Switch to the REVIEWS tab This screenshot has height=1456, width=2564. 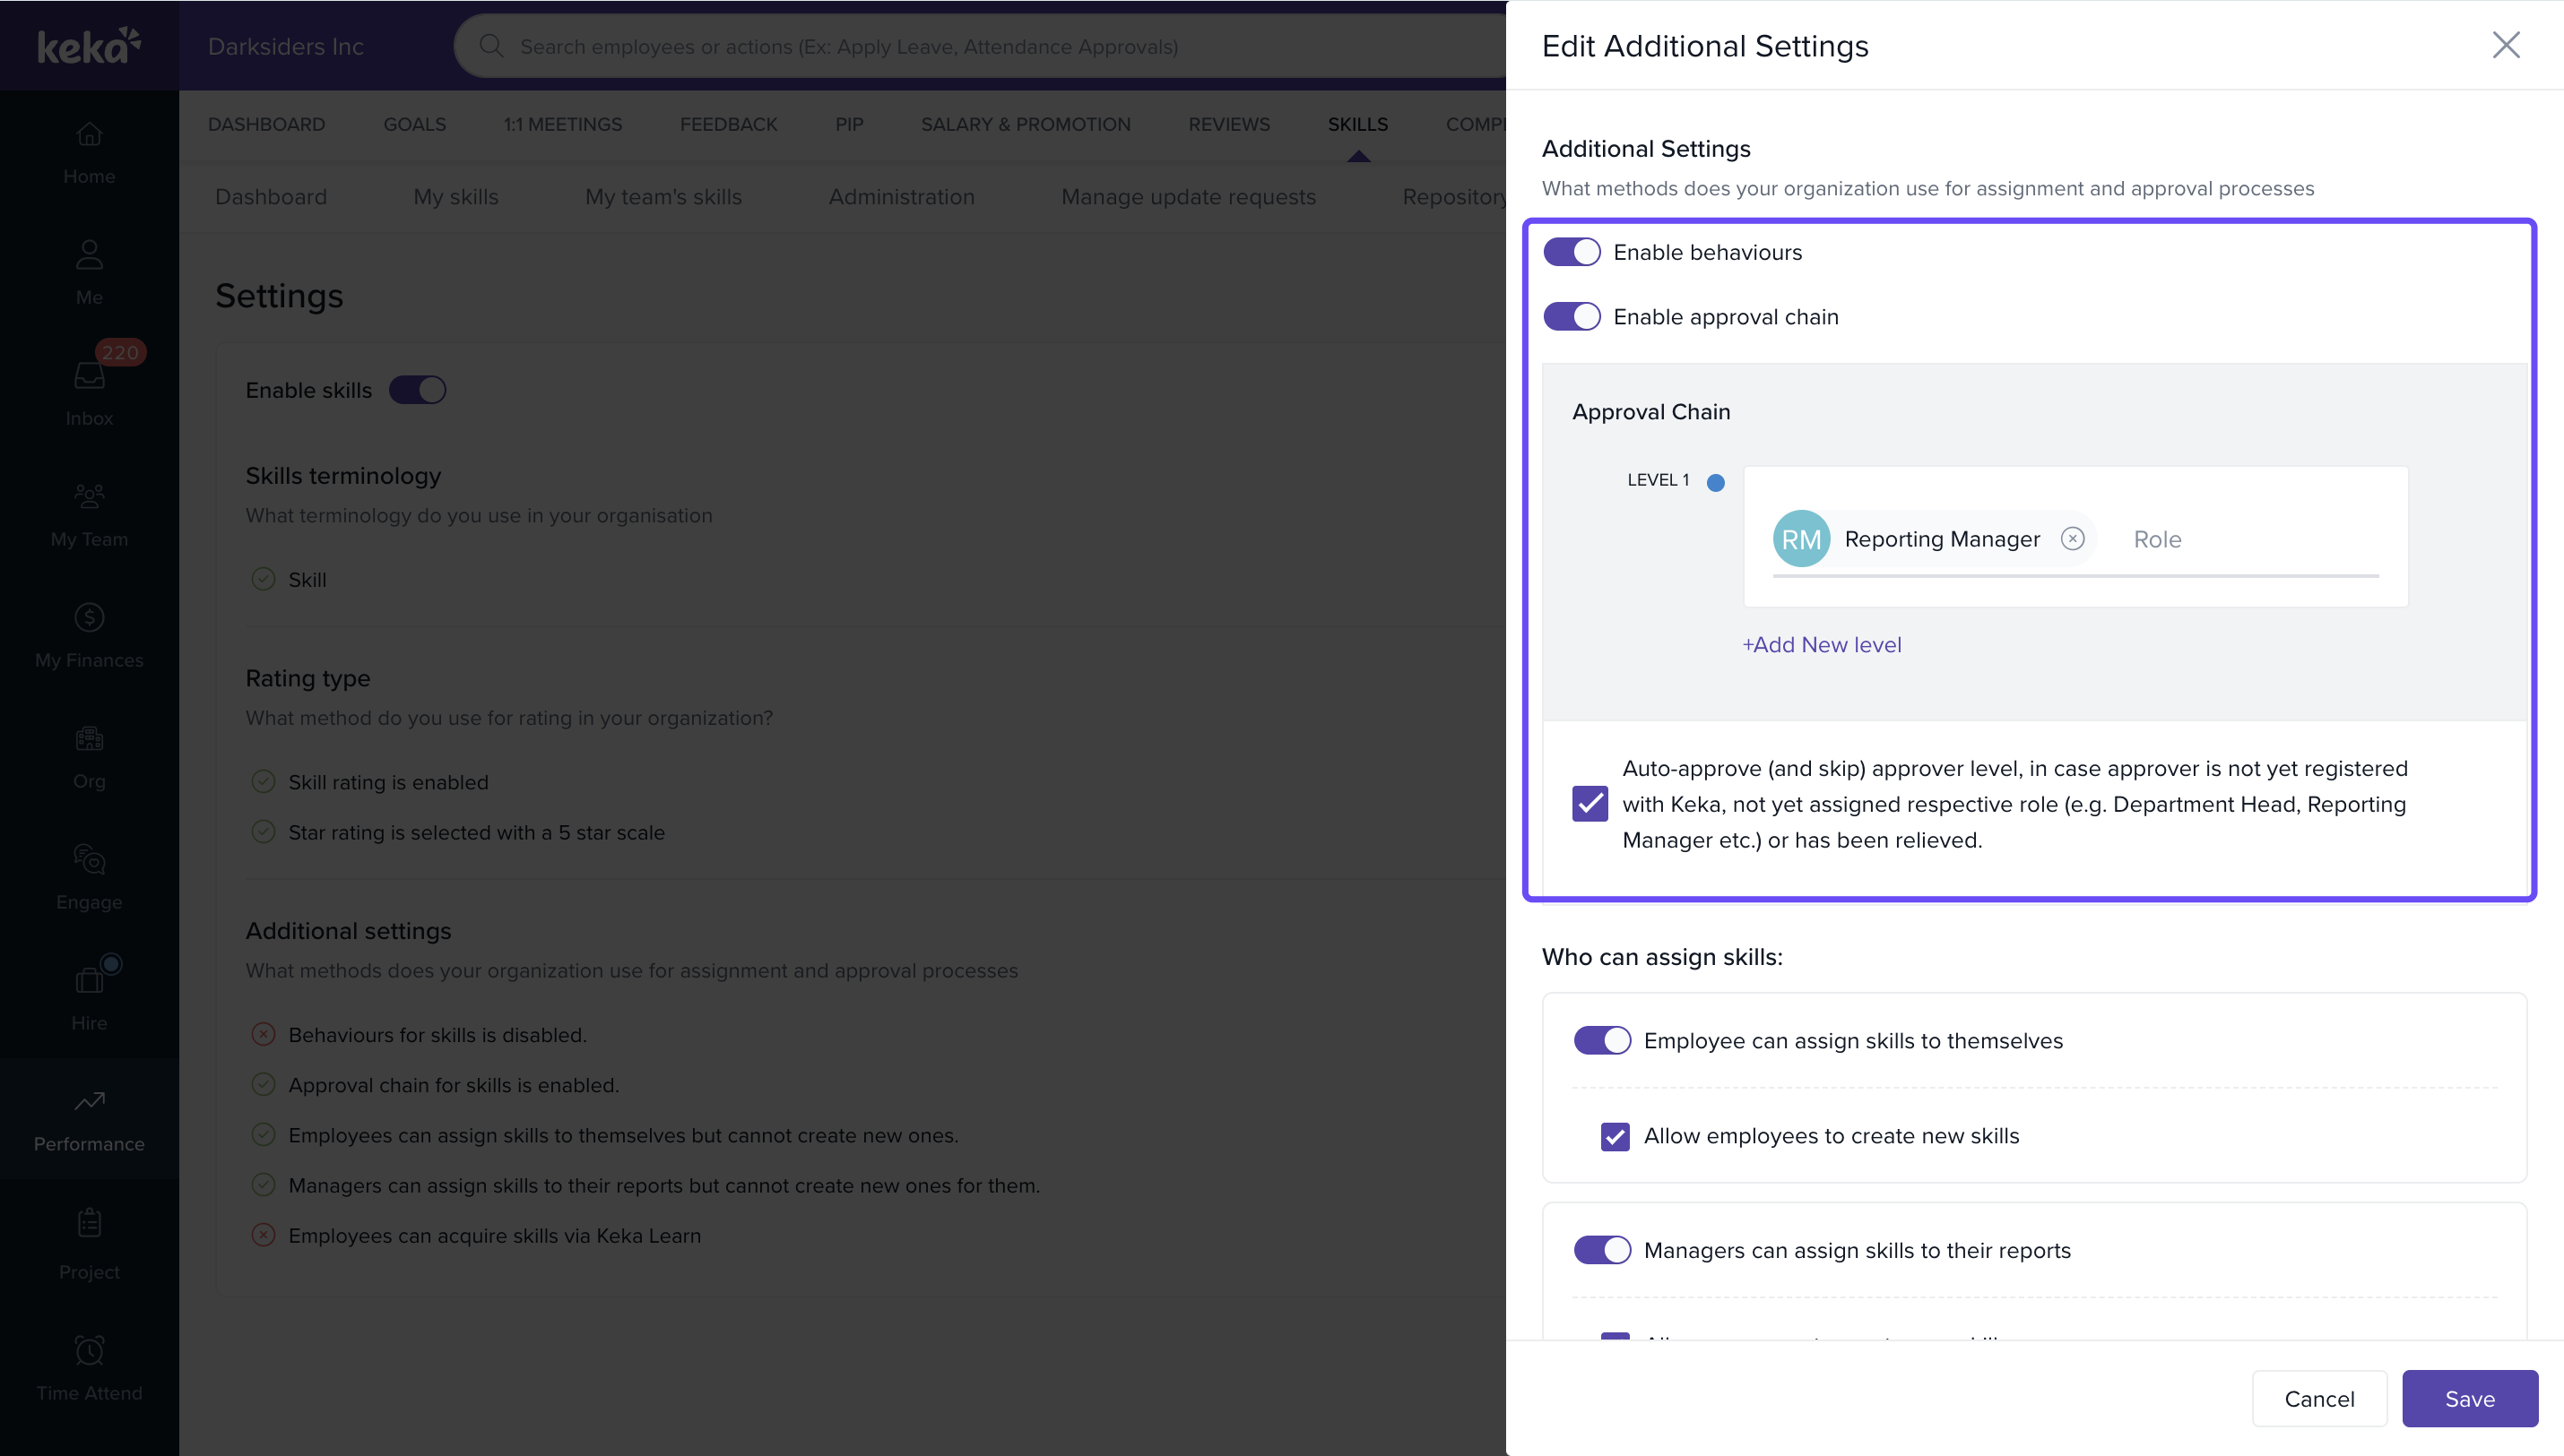pyautogui.click(x=1228, y=125)
